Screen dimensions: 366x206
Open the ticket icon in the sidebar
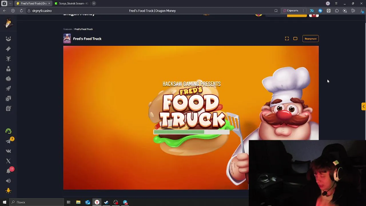pos(8,49)
